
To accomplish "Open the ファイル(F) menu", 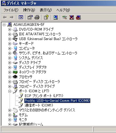I will [x=11, y=10].
